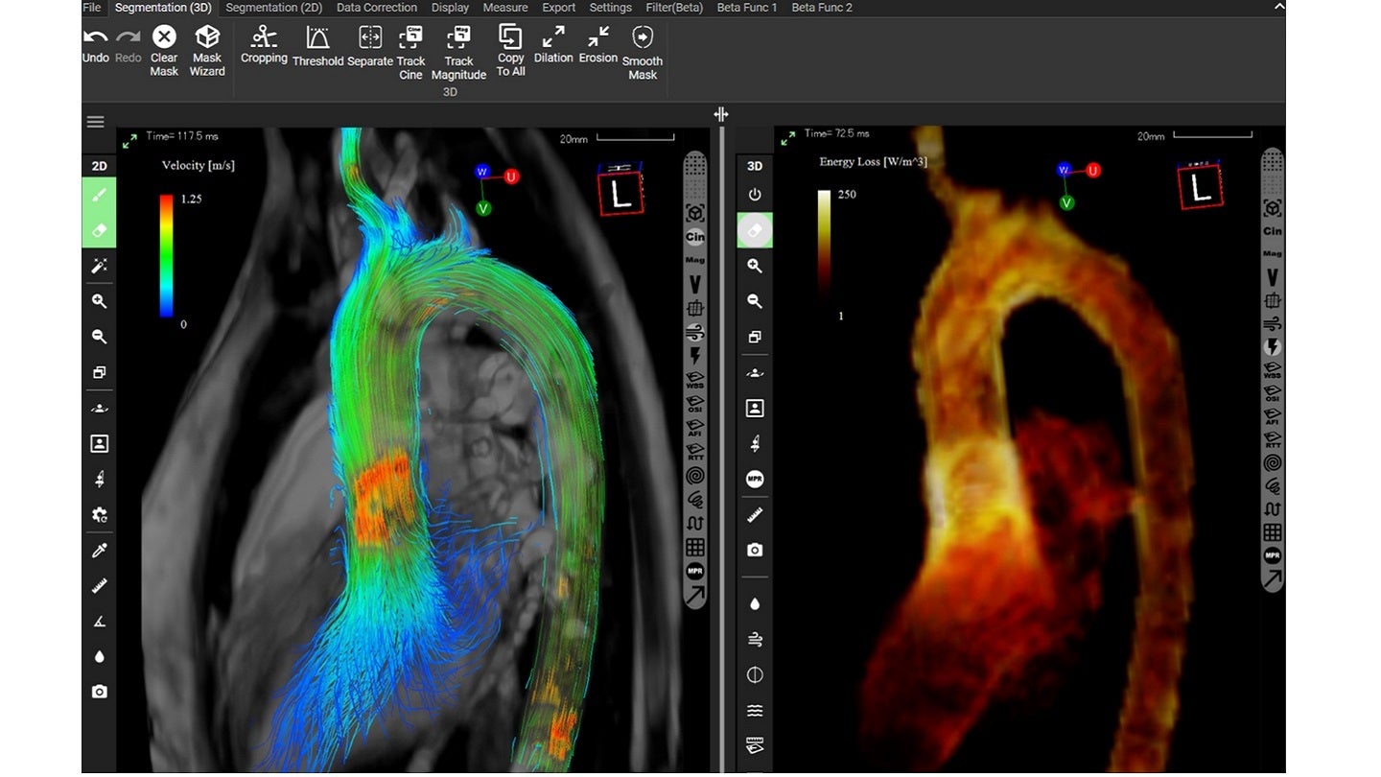
Task: Click the Smooth Mask icon
Action: tap(643, 38)
